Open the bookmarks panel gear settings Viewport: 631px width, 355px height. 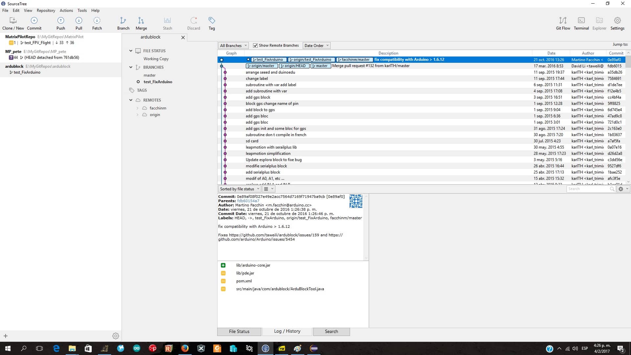pos(116,336)
